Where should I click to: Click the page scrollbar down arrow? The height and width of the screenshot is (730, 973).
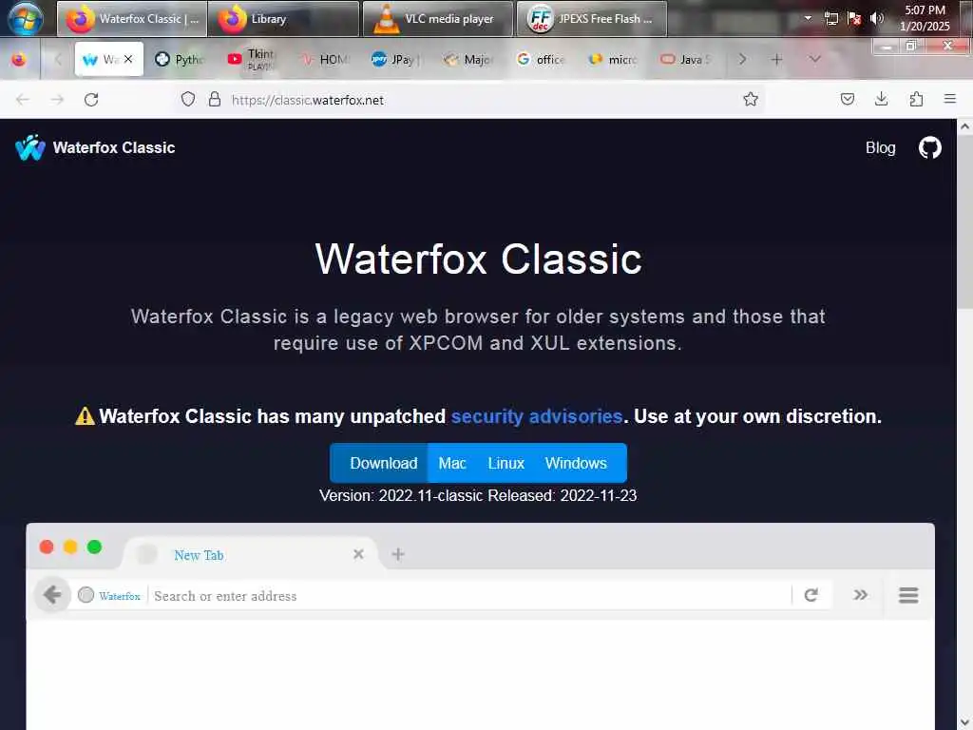pyautogui.click(x=964, y=722)
